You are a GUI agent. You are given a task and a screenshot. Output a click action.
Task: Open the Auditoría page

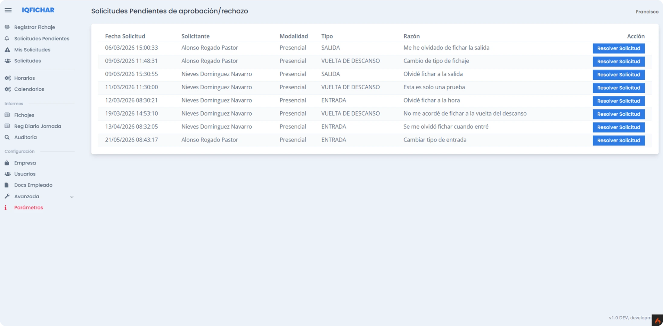click(x=25, y=137)
